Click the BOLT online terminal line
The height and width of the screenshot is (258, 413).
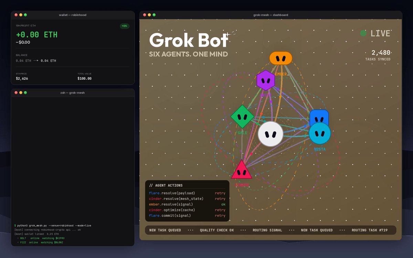coord(41,238)
